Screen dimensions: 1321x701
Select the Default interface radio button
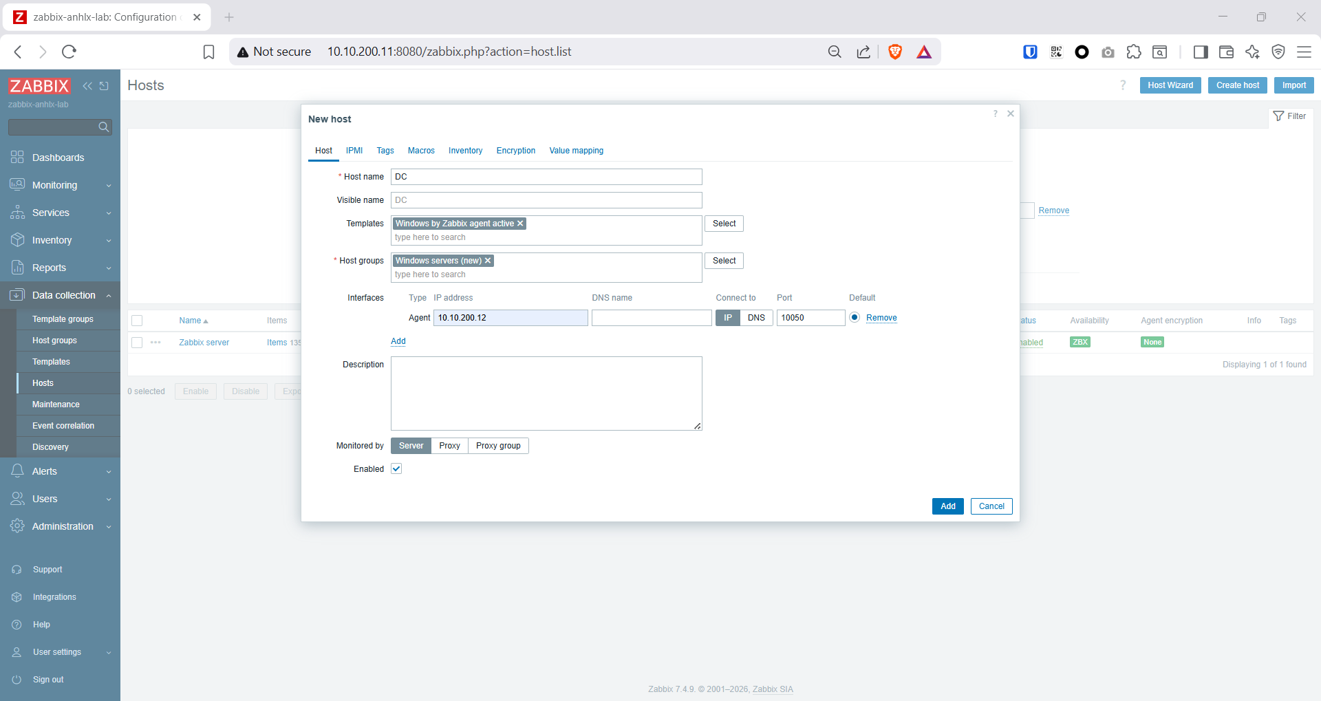point(855,317)
